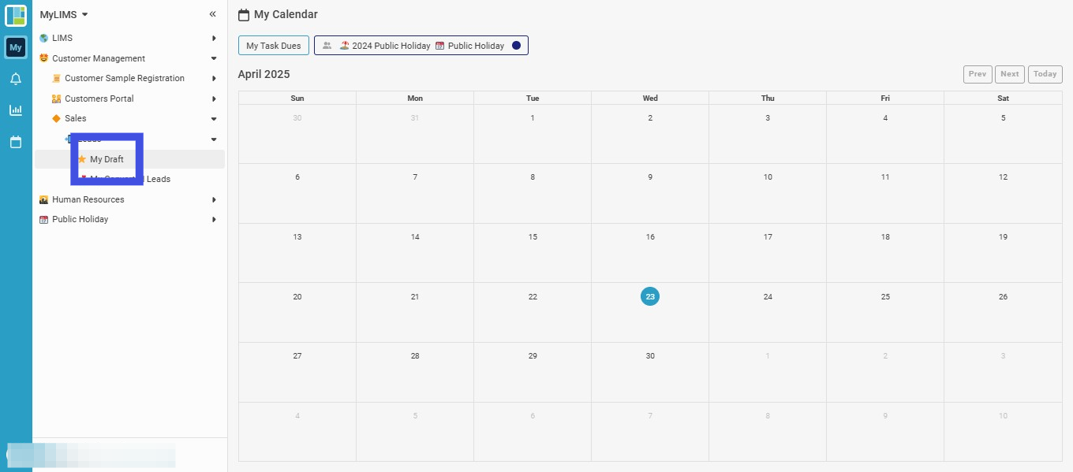1073x472 pixels.
Task: Click the app logo icon
Action: [16, 15]
